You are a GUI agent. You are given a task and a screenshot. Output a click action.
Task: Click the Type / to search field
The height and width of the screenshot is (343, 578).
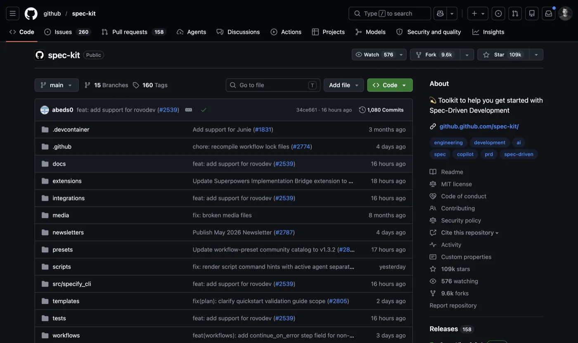(x=390, y=14)
